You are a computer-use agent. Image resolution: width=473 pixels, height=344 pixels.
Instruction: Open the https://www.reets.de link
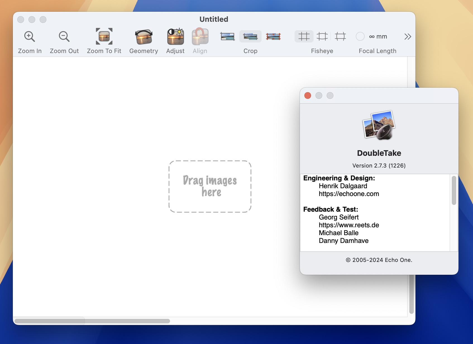[x=349, y=225]
